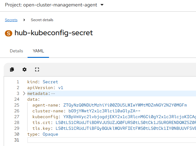Toggle fullscreen editor view

click(x=37, y=69)
